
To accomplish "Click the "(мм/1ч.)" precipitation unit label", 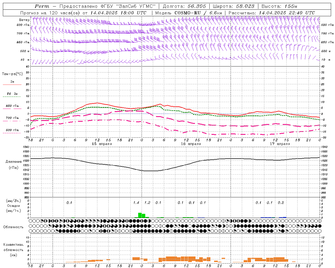I will point(13,211).
